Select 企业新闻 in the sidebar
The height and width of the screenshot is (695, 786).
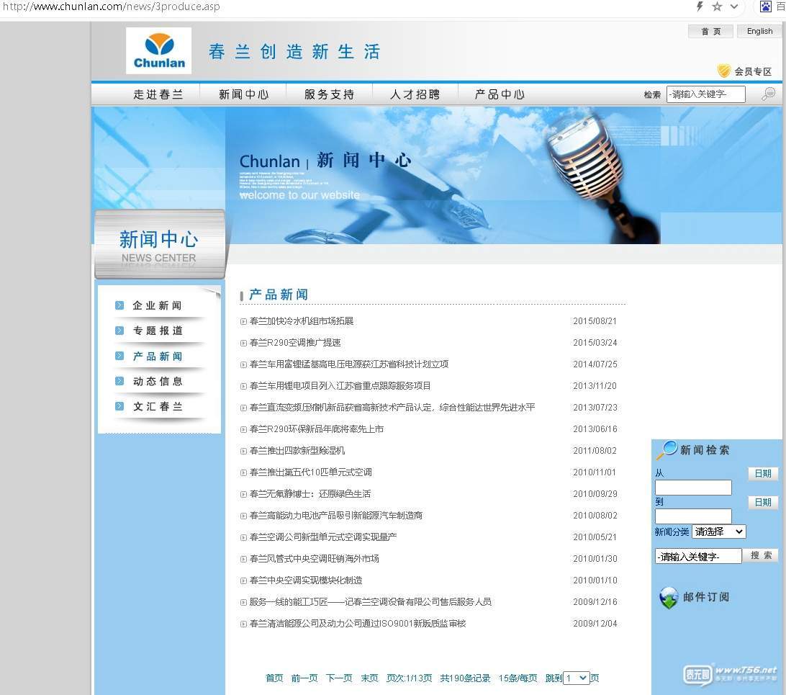click(158, 305)
